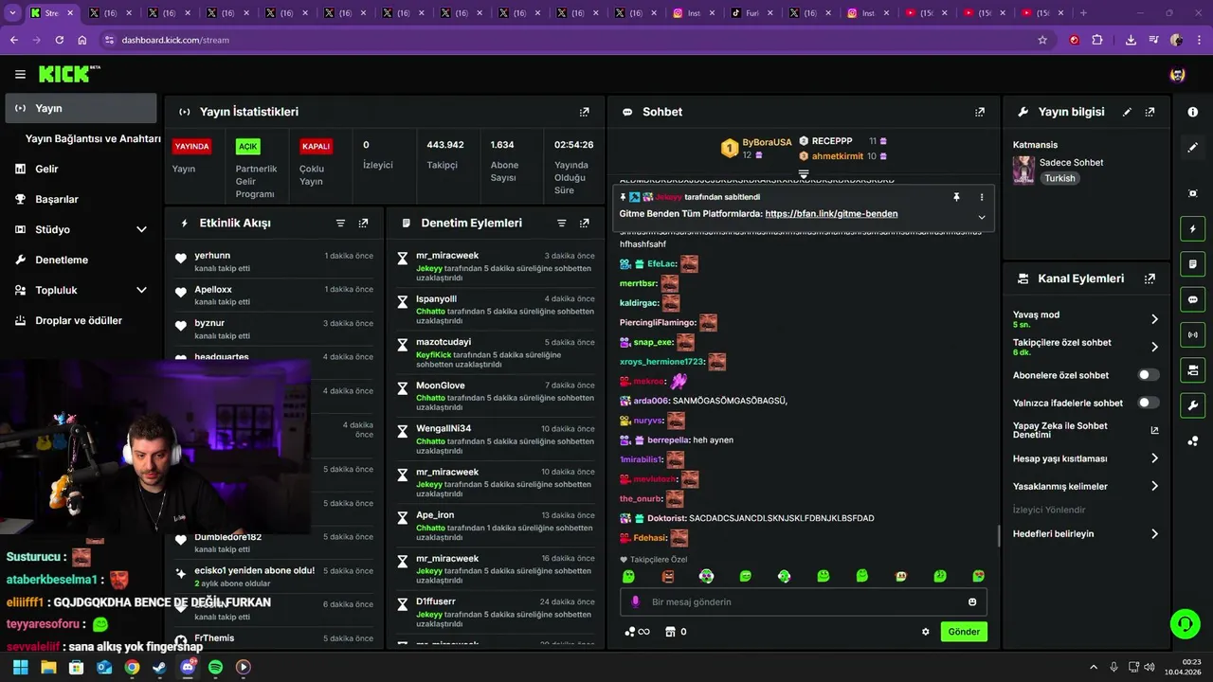Click the channel points infinity icon

tap(637, 632)
